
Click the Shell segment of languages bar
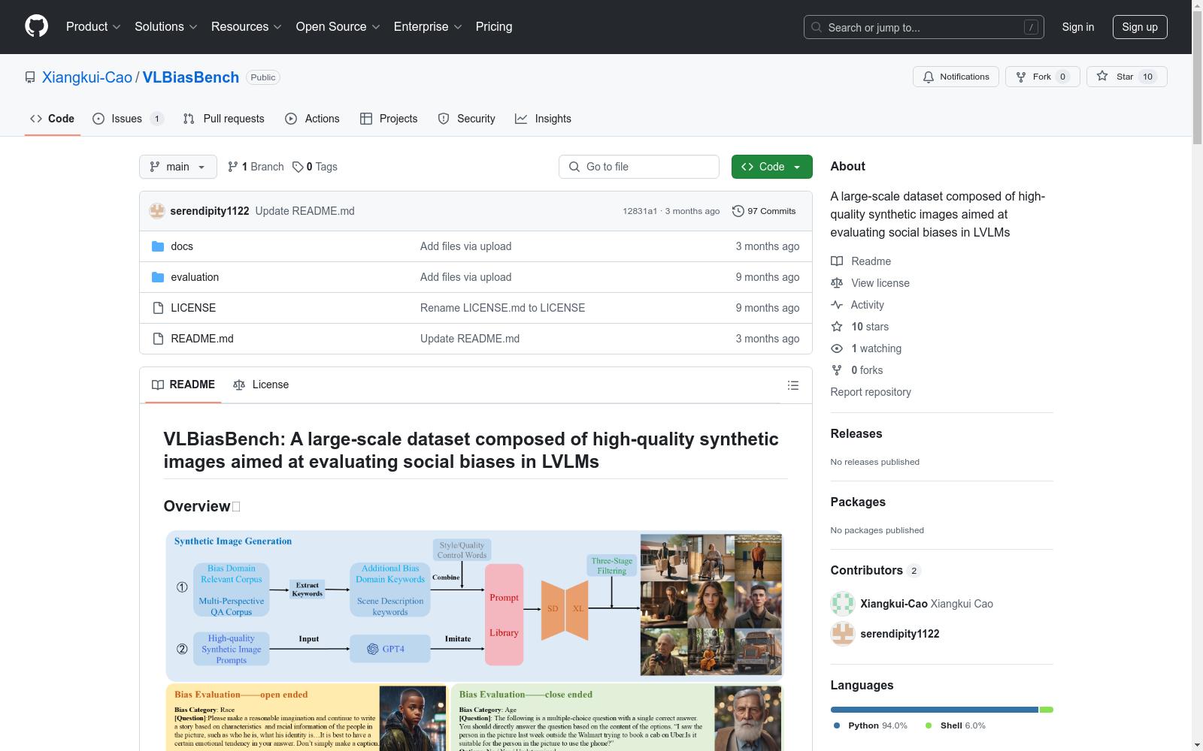click(1047, 710)
